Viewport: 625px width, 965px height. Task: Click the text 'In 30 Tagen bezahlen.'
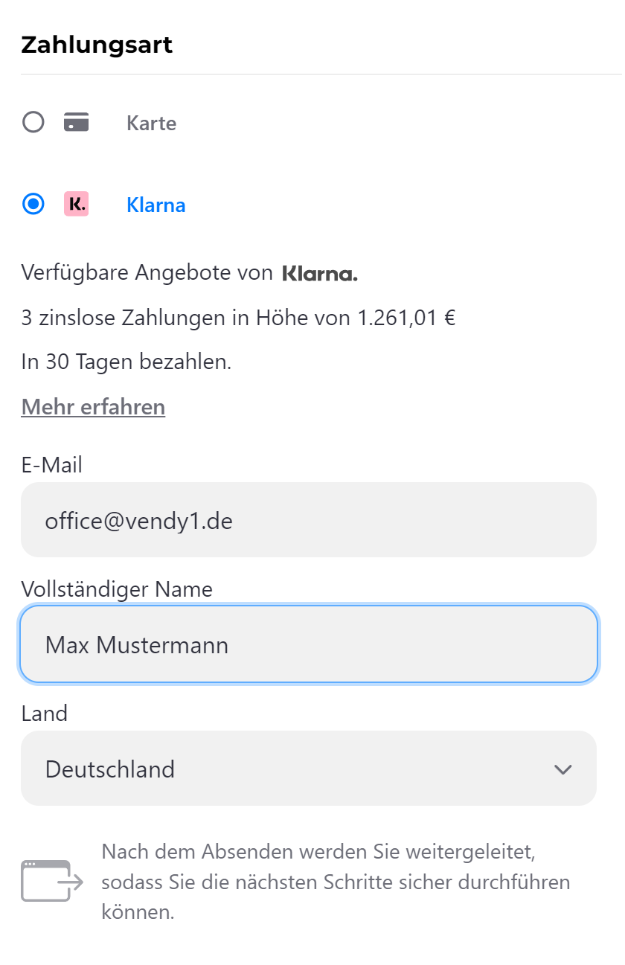click(126, 362)
